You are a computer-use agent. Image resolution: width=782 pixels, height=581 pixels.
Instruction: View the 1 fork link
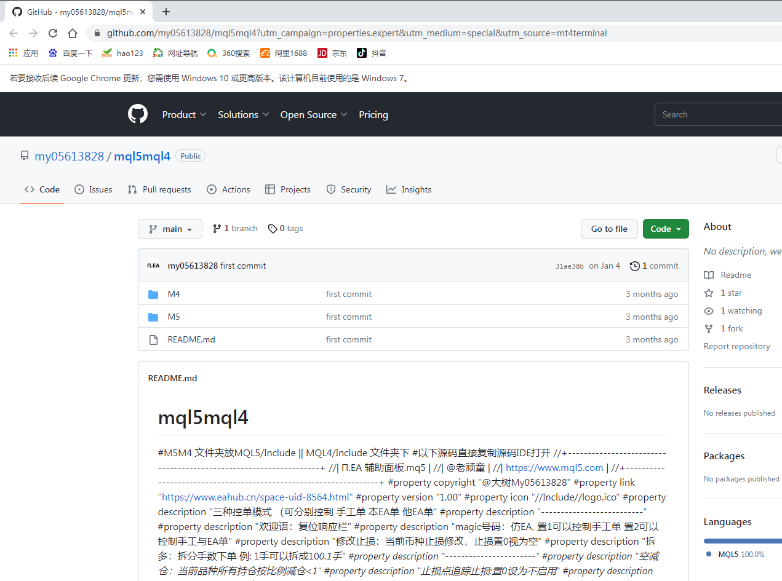724,328
